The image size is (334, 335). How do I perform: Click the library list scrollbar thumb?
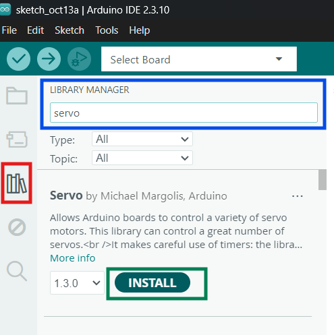point(323,180)
